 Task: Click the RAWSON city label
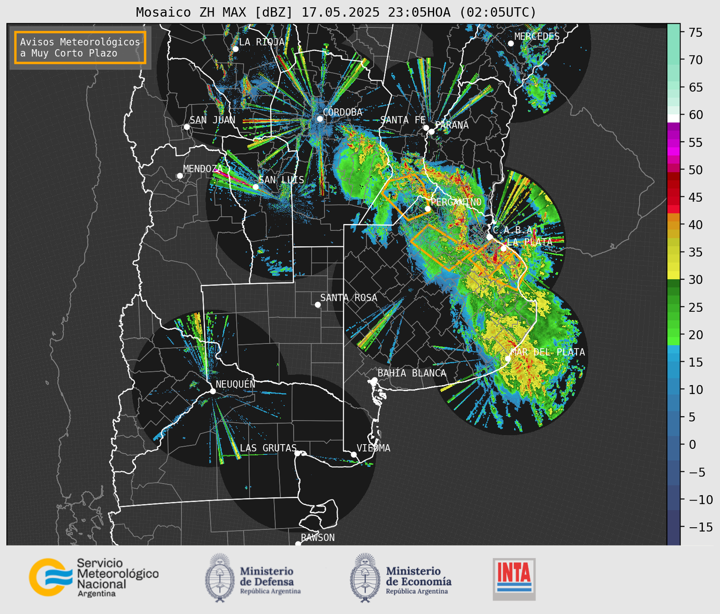pos(318,538)
